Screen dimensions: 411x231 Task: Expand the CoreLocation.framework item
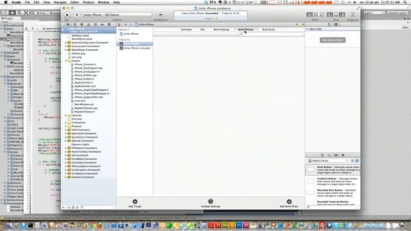coord(66,46)
